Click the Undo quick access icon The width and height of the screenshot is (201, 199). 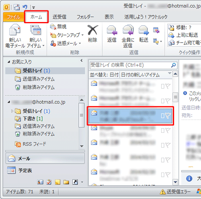click(x=25, y=7)
